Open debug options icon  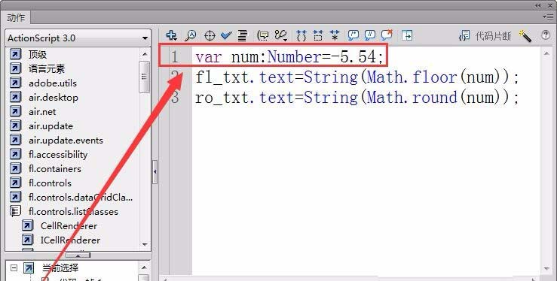281,35
